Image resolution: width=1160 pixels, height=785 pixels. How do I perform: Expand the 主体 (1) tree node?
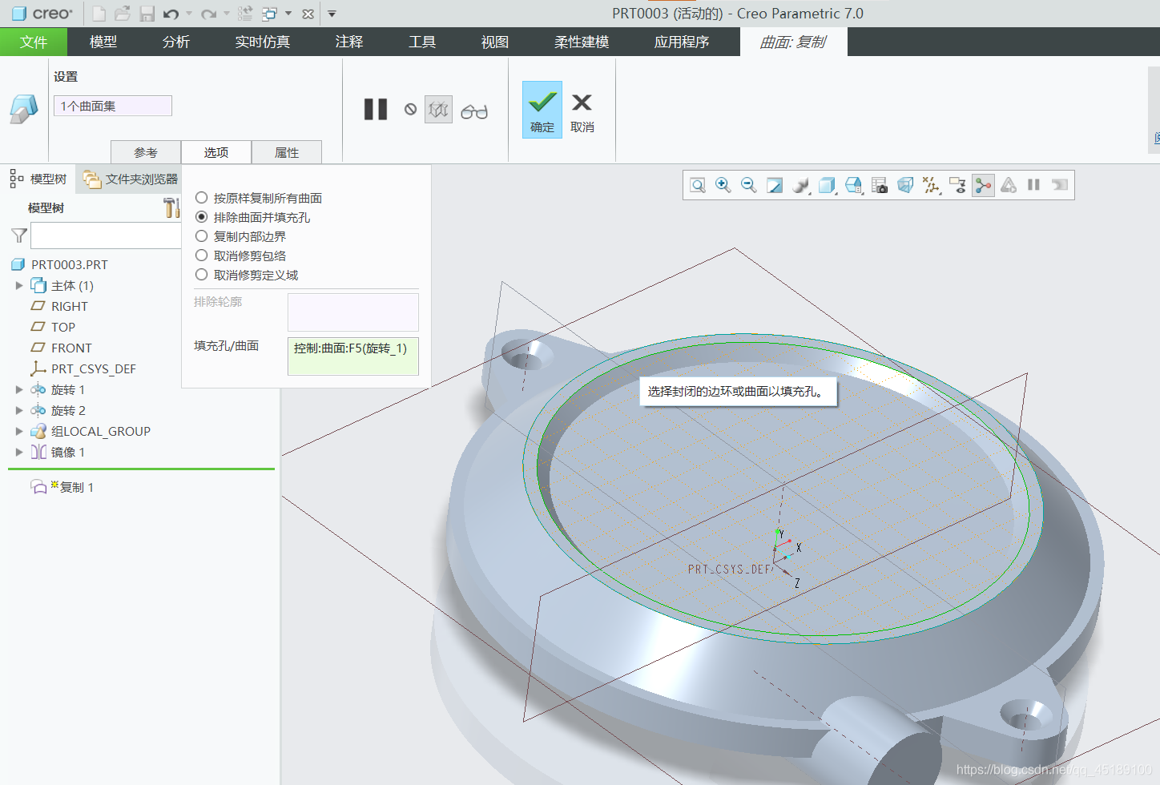click(x=19, y=286)
